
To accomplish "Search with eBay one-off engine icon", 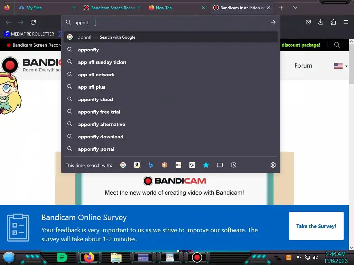I will (178, 165).
